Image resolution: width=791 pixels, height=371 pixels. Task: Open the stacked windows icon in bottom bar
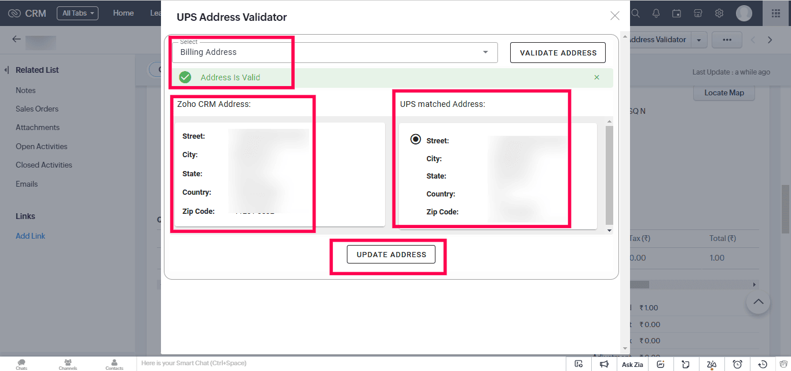click(782, 364)
